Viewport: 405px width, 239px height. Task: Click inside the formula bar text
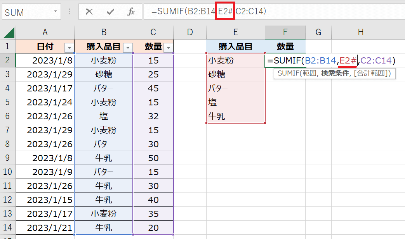[x=311, y=12]
